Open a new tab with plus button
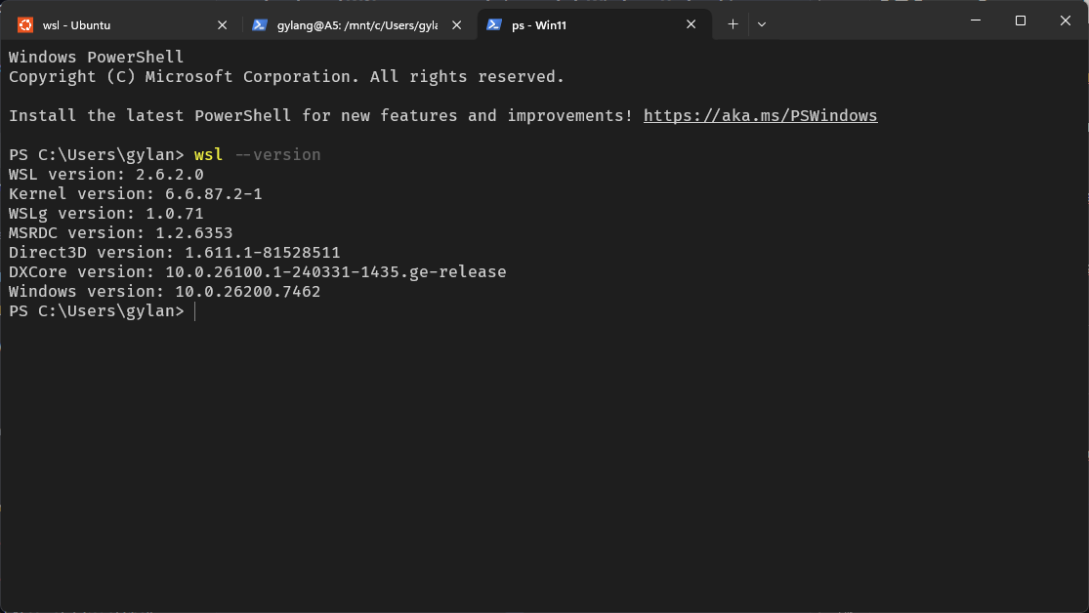Viewport: 1089px width, 613px height. [x=733, y=24]
